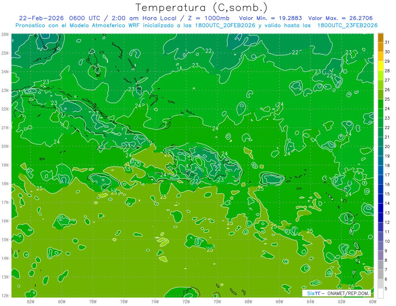This screenshot has height=306, width=396.
Task: Click the "76W" longitude axis label
Action: 124,301
